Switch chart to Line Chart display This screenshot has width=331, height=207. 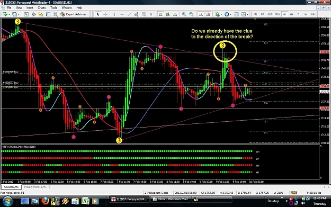coord(175,14)
